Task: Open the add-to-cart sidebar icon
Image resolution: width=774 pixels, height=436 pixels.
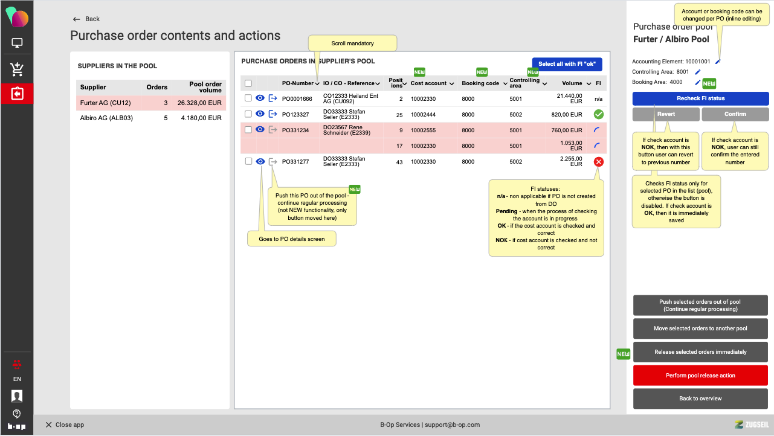Action: [17, 69]
